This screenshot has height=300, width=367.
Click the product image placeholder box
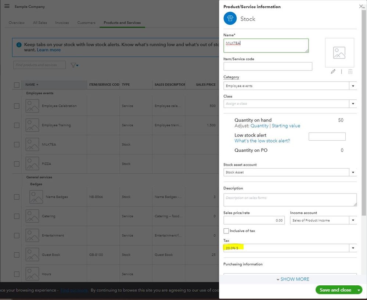(339, 53)
